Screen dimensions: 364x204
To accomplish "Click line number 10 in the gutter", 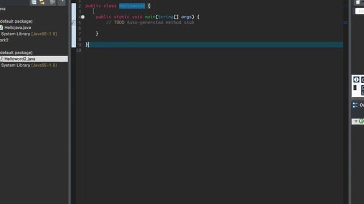I will [78, 50].
